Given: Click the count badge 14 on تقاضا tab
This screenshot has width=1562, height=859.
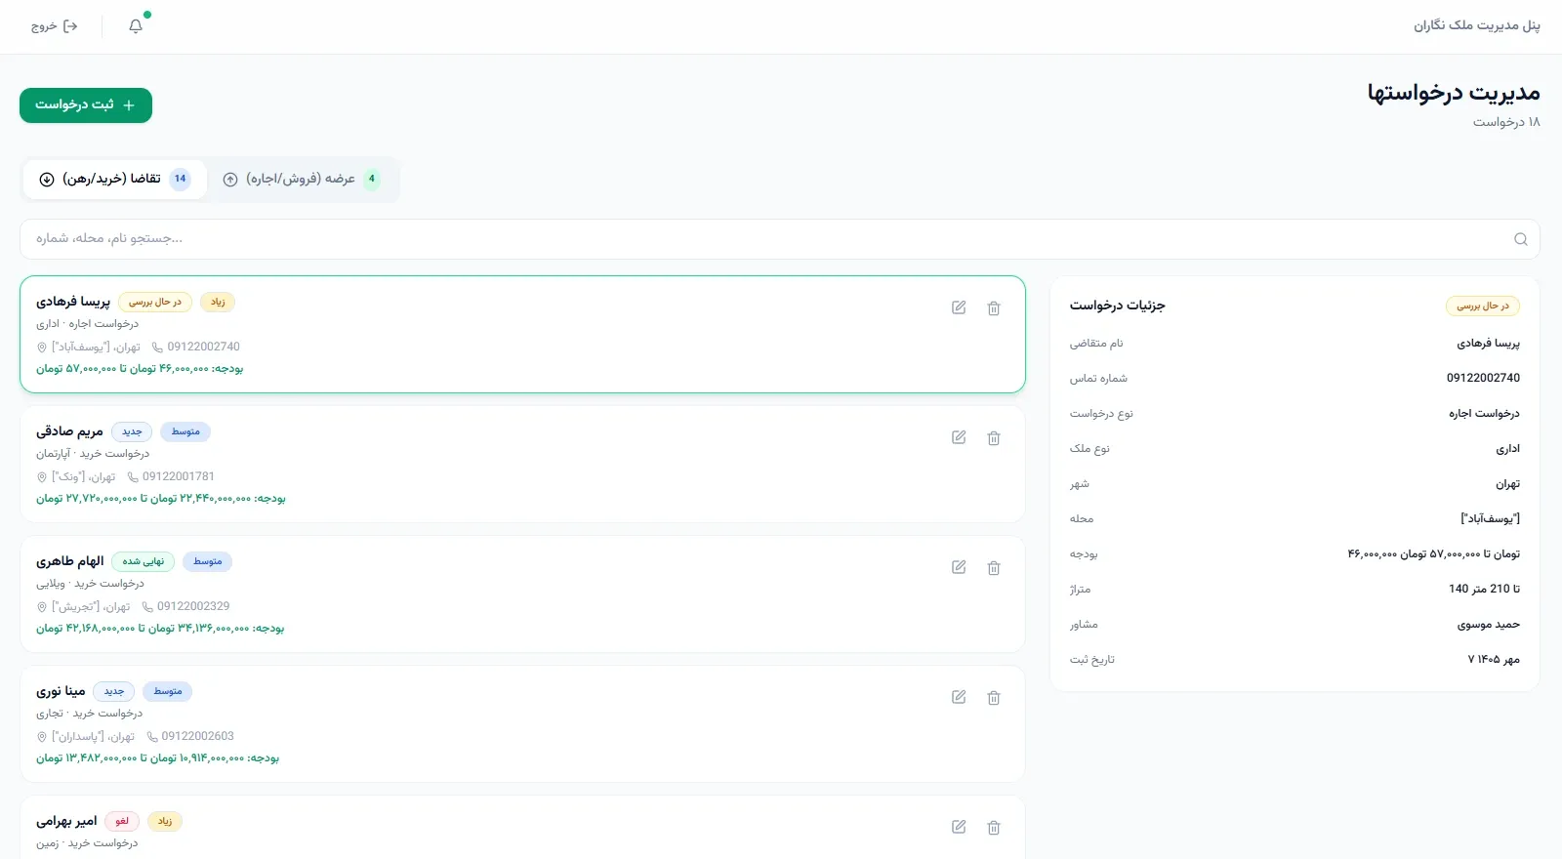Looking at the screenshot, I should (x=180, y=179).
